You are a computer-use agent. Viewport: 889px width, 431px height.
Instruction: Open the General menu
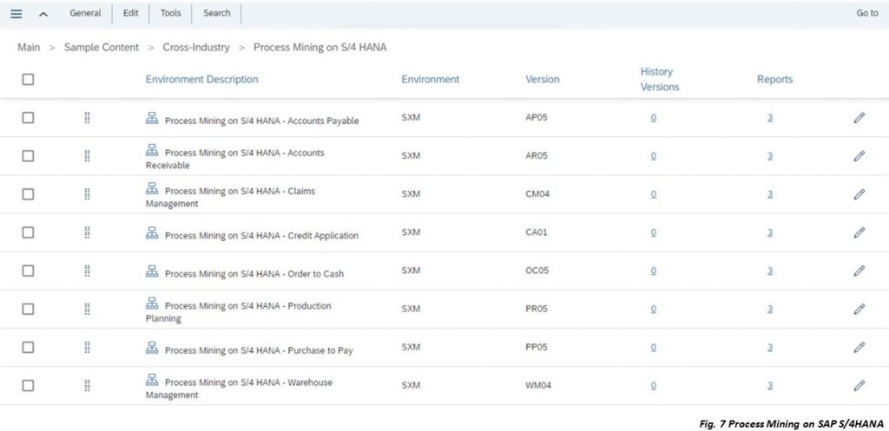pos(86,13)
